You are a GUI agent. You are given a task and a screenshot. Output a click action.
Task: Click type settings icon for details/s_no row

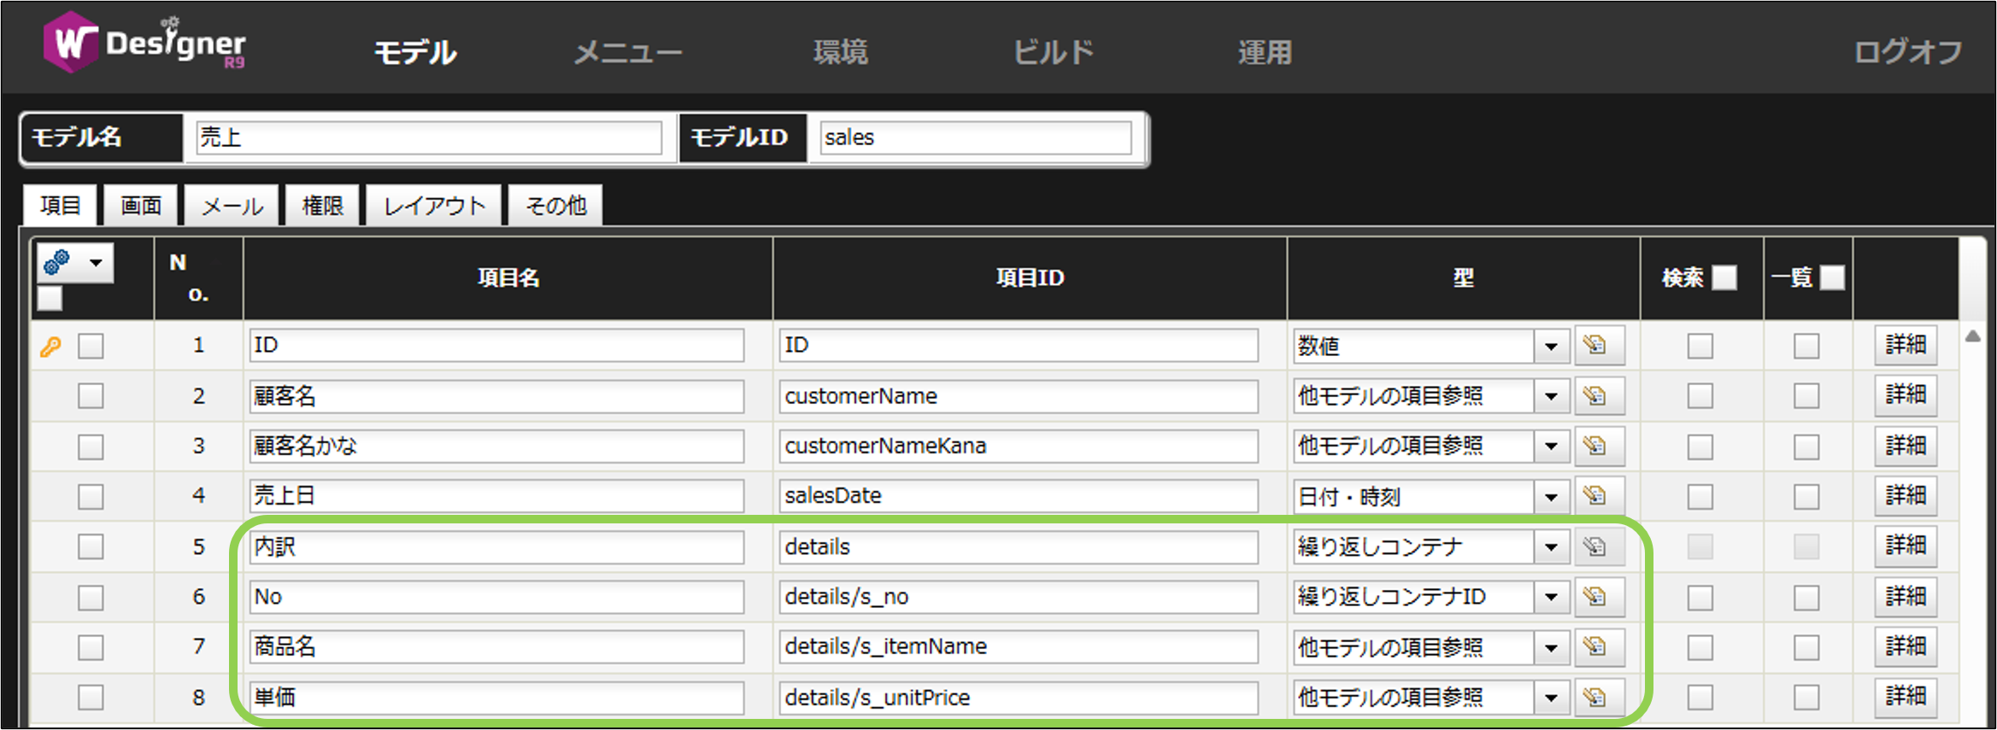coord(1595,597)
